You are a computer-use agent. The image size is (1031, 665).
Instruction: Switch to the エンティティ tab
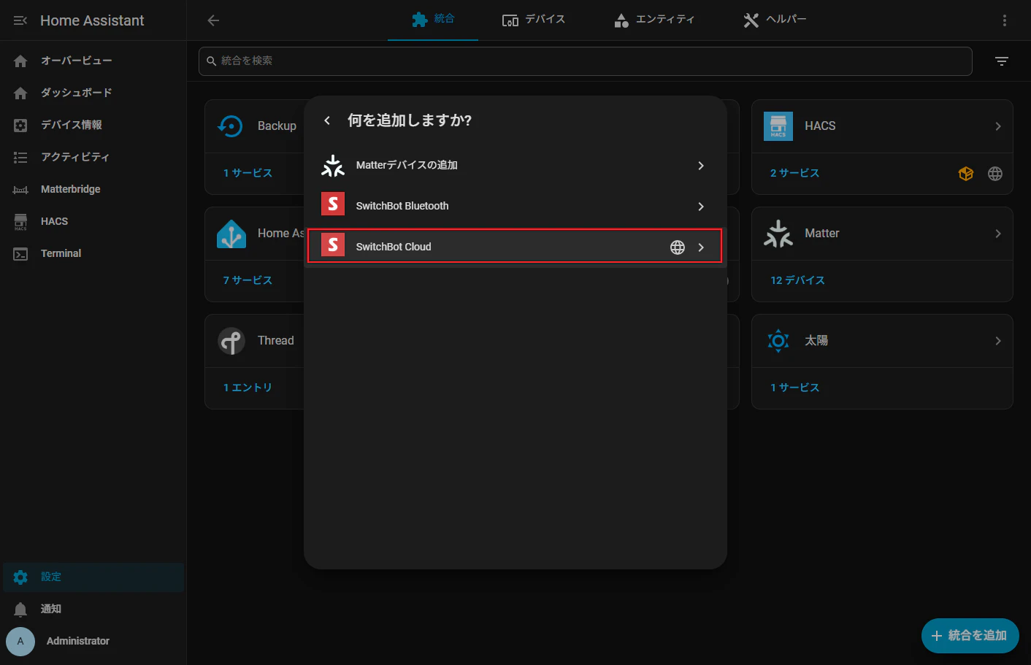(654, 20)
